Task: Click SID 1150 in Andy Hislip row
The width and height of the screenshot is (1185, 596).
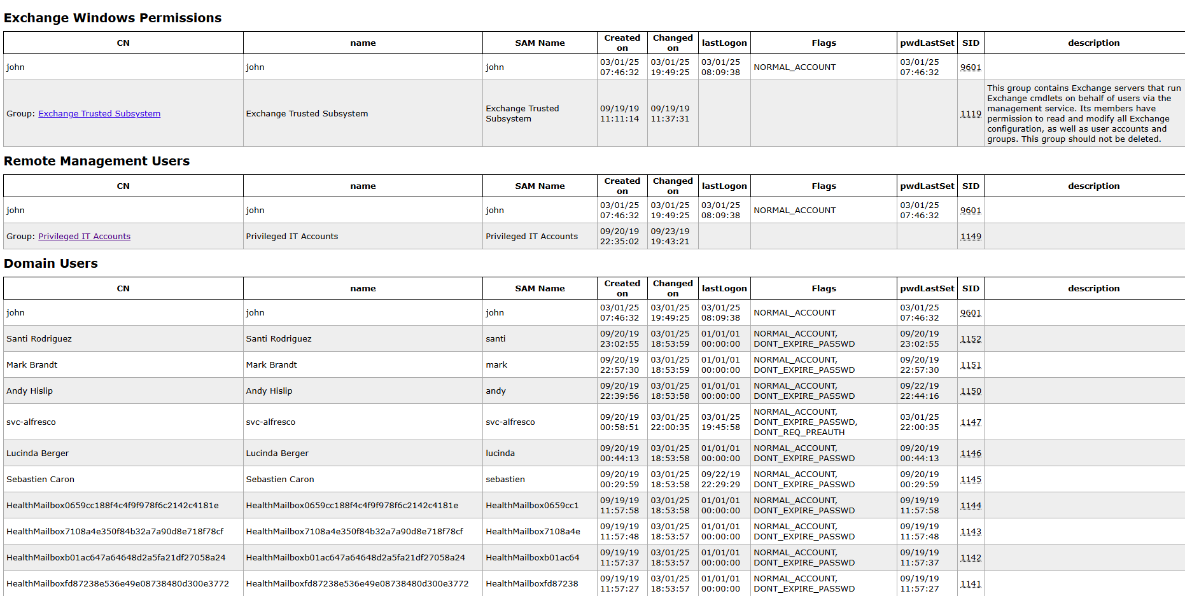Action: (971, 391)
